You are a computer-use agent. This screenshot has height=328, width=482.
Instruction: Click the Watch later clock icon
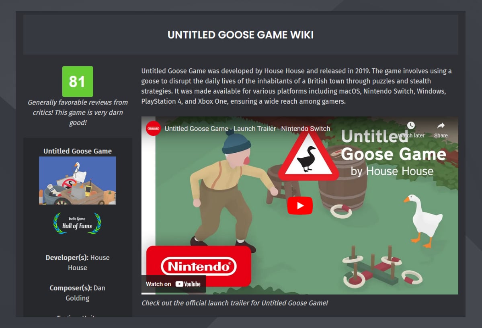click(x=411, y=125)
